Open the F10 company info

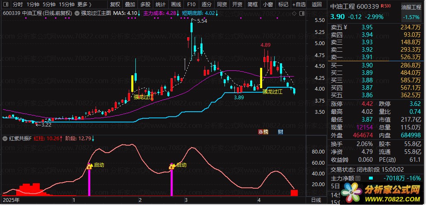coord(191,5)
